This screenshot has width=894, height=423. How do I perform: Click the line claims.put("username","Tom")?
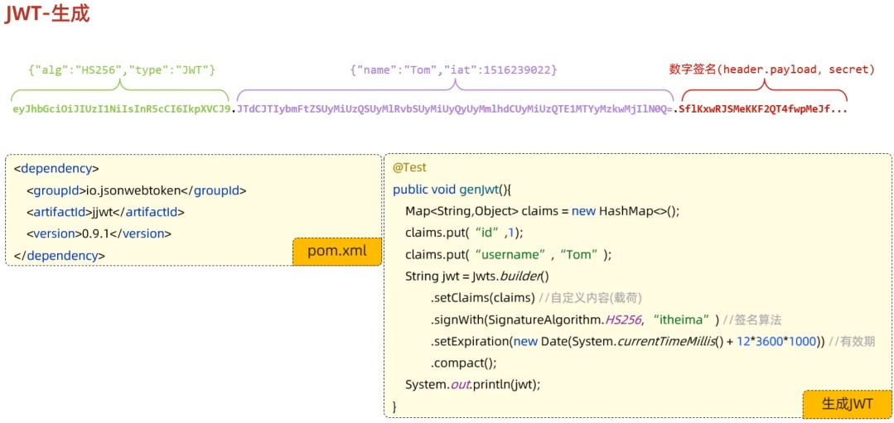coord(508,254)
